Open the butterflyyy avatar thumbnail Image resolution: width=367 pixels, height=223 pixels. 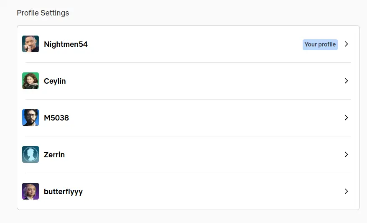click(31, 191)
